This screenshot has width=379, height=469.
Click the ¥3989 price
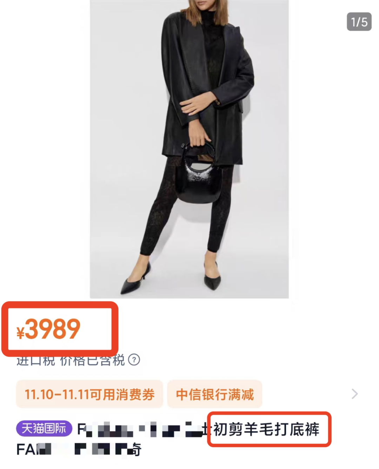pyautogui.click(x=48, y=329)
